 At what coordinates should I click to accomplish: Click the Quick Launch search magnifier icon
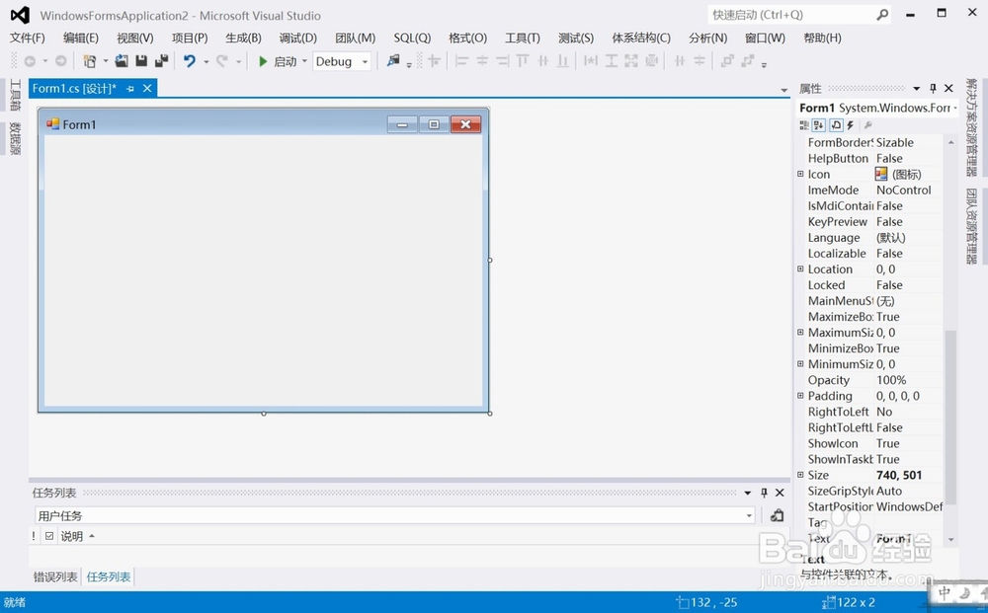[x=882, y=15]
